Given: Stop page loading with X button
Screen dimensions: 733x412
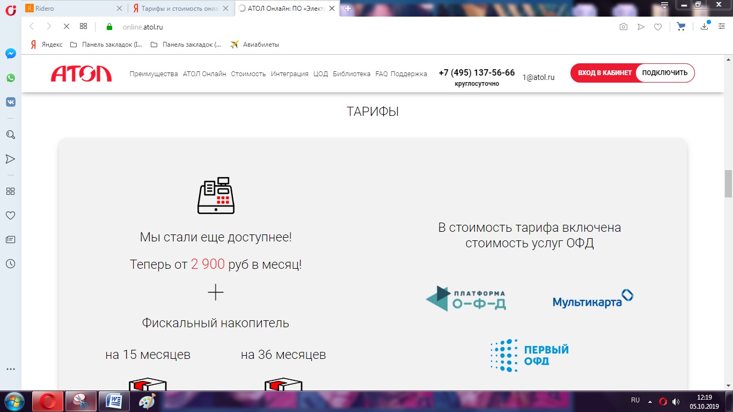Looking at the screenshot, I should point(66,26).
